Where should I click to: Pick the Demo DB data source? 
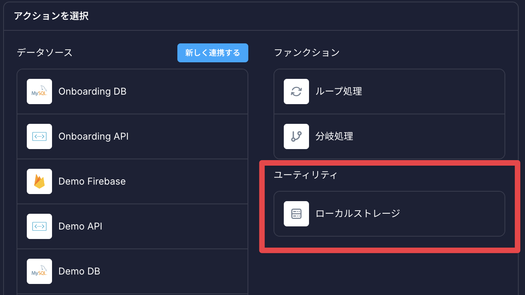[132, 271]
